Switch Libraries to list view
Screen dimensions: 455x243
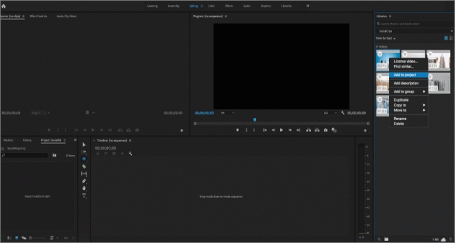pos(451,38)
